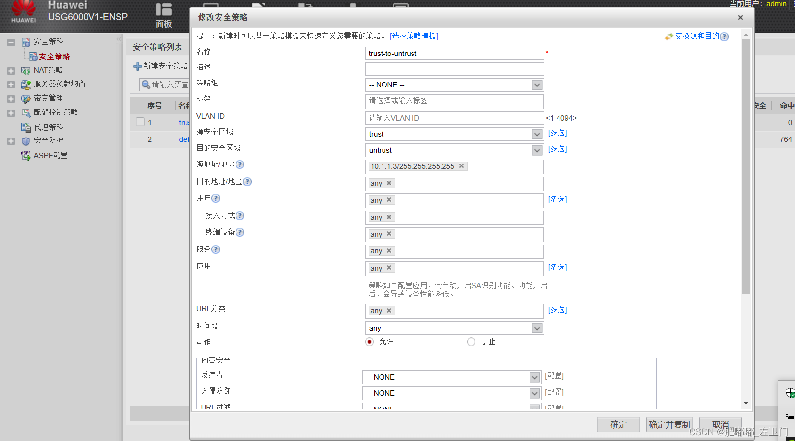
Task: Tick the checkbox for policy row 1
Action: (x=140, y=122)
